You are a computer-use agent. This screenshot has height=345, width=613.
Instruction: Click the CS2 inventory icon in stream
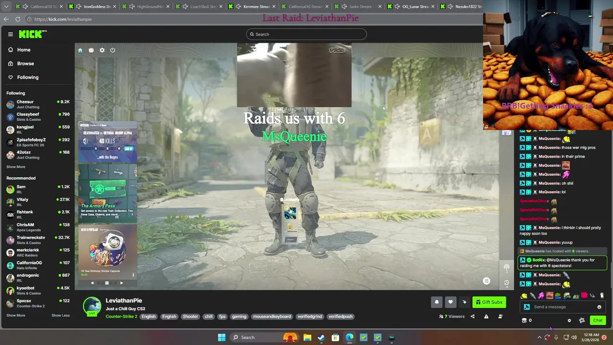click(91, 50)
